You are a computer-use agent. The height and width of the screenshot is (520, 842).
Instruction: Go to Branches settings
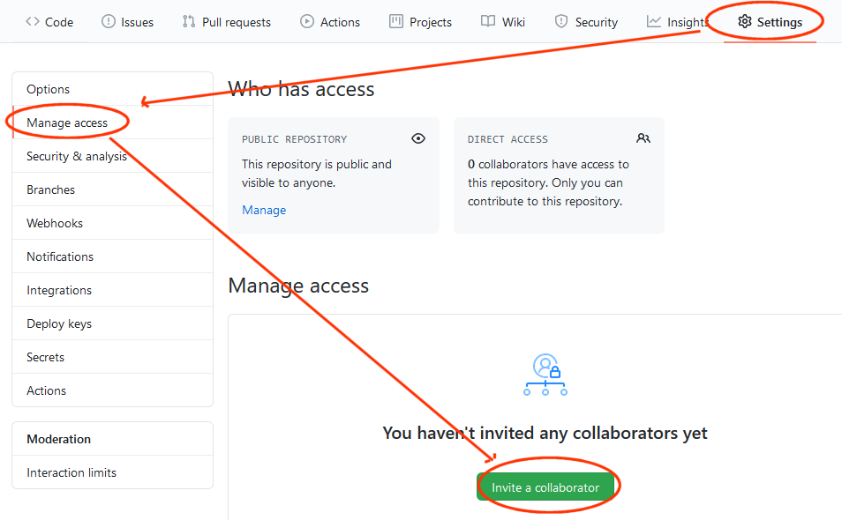[x=51, y=189]
